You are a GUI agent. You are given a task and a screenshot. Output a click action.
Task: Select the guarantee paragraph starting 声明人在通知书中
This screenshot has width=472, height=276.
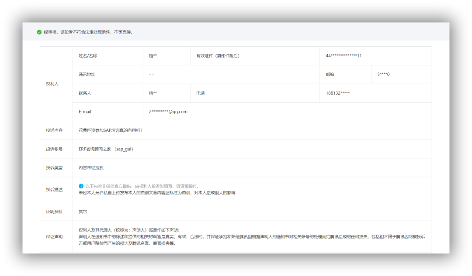point(252,240)
